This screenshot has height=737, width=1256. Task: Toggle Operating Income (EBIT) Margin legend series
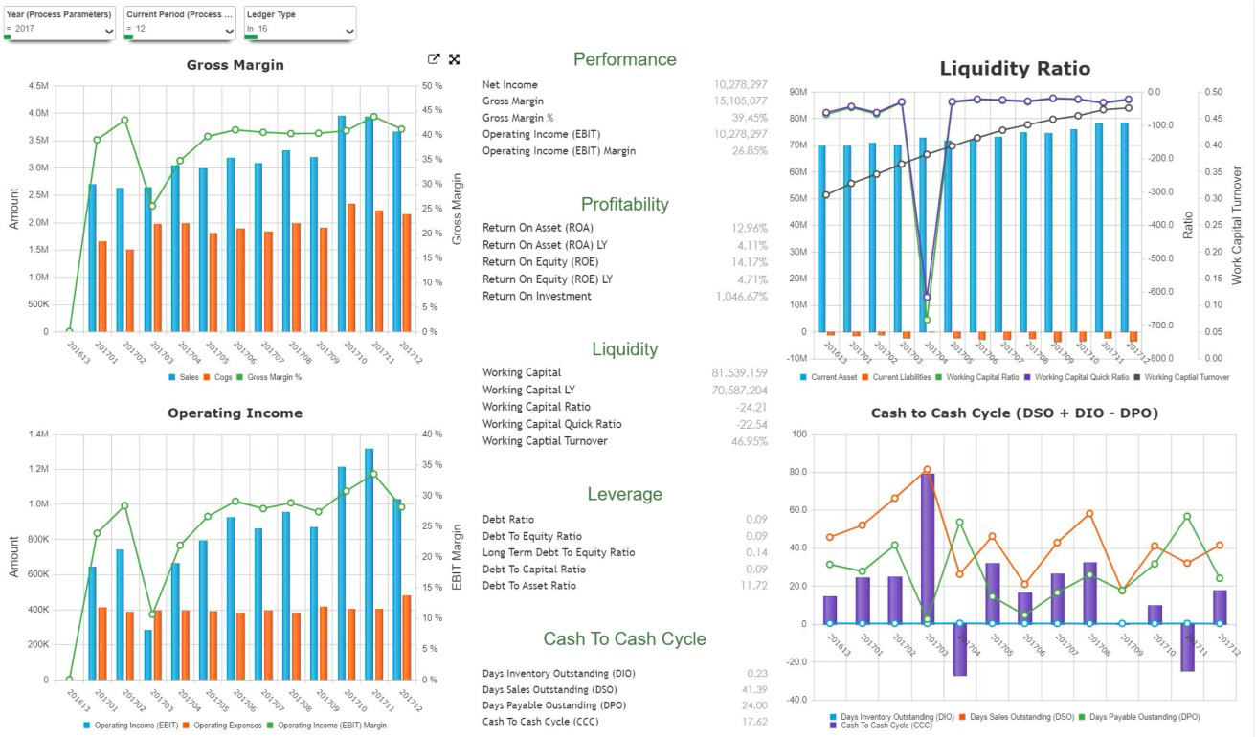tap(326, 725)
